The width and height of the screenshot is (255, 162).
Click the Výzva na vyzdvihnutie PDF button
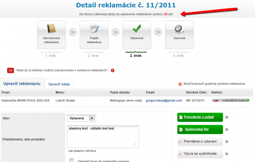coord(200,154)
